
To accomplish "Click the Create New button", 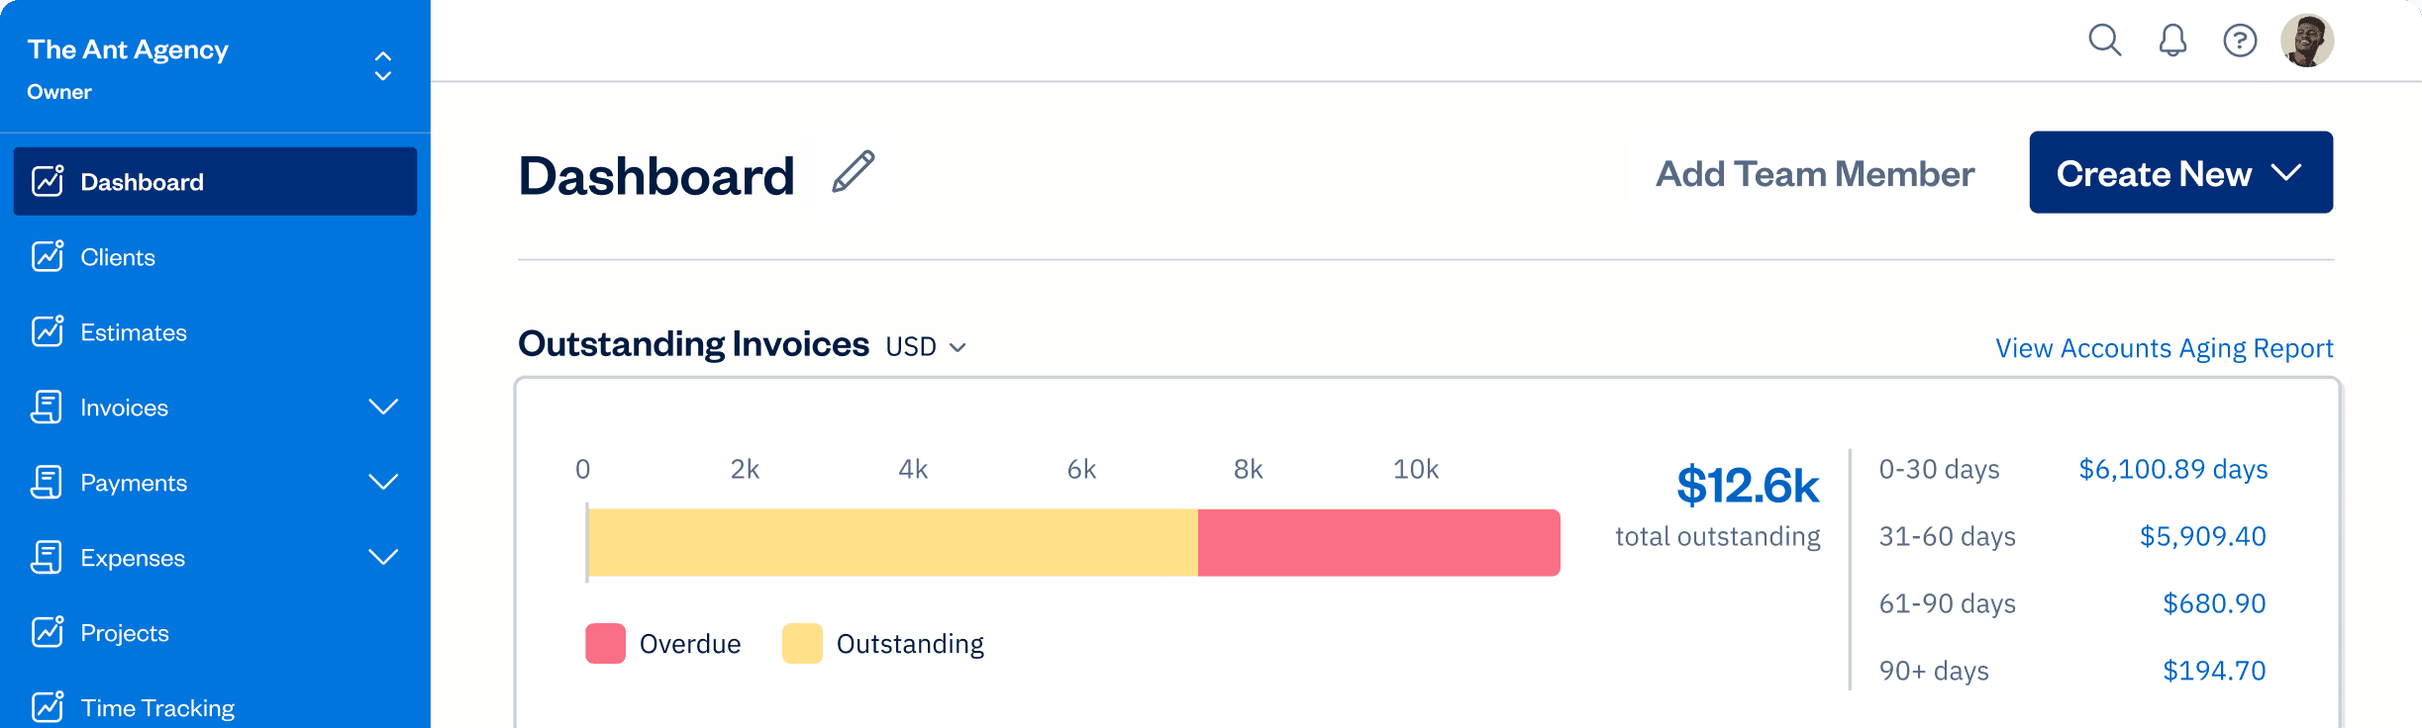I will (x=2180, y=173).
